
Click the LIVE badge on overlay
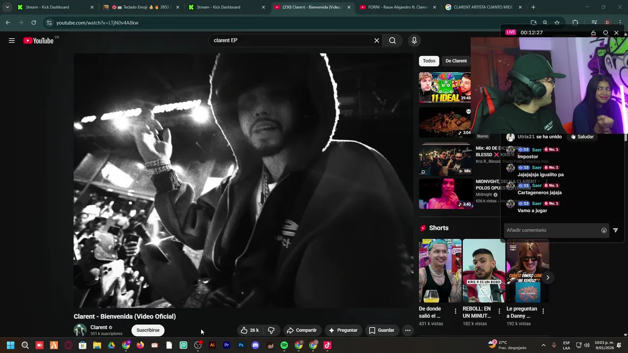tap(511, 32)
